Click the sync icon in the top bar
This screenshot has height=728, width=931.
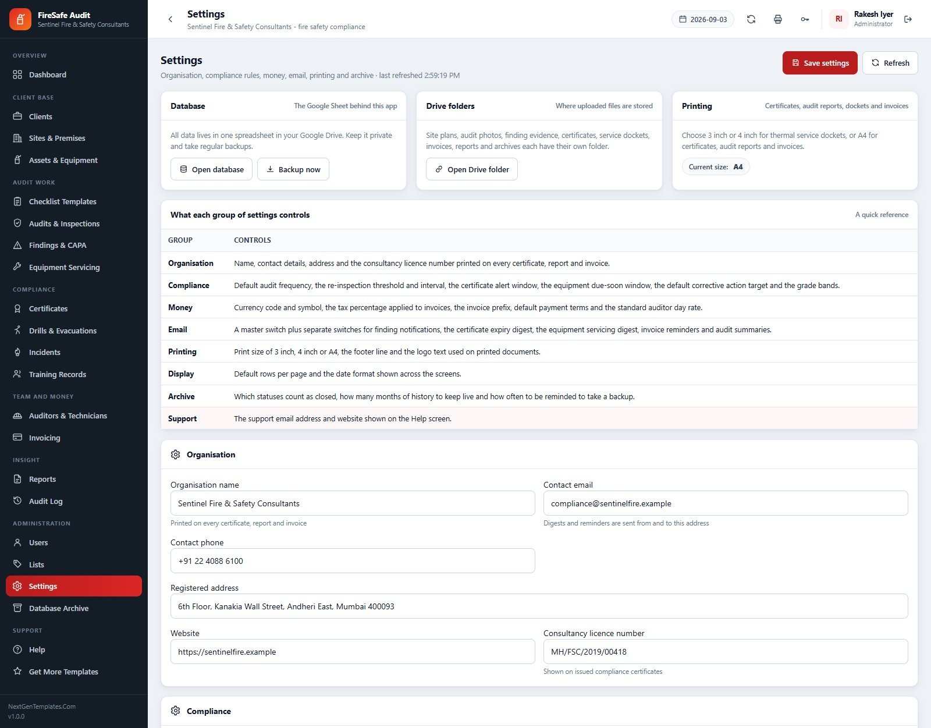(751, 19)
